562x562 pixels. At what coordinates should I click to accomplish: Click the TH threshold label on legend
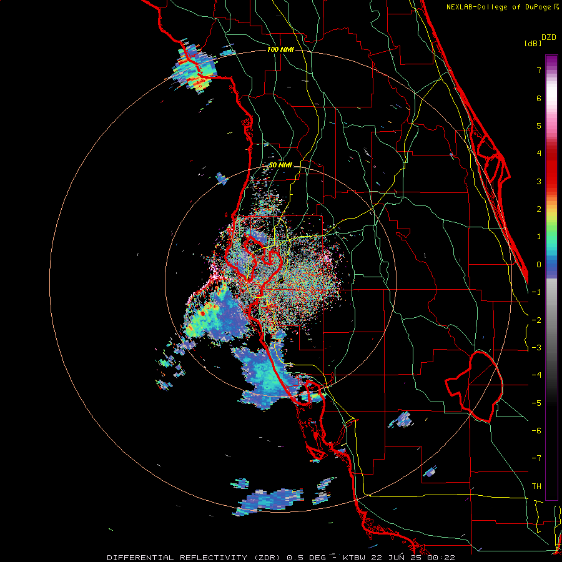point(536,486)
